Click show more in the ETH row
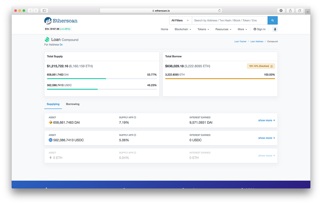The height and width of the screenshot is (205, 322). [267, 156]
